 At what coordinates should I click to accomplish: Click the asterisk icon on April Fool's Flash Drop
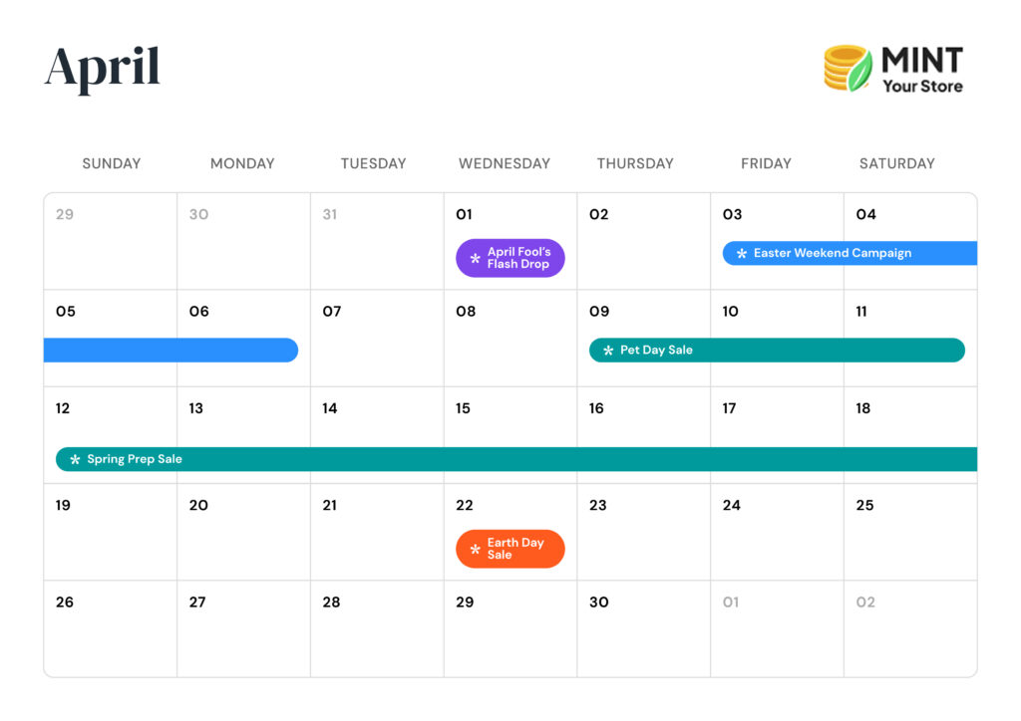click(x=475, y=259)
